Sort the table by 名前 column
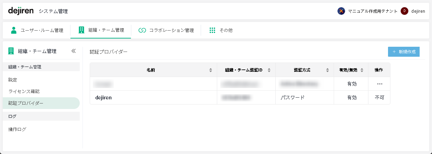Image resolution: width=432 pixels, height=154 pixels. pyautogui.click(x=211, y=70)
